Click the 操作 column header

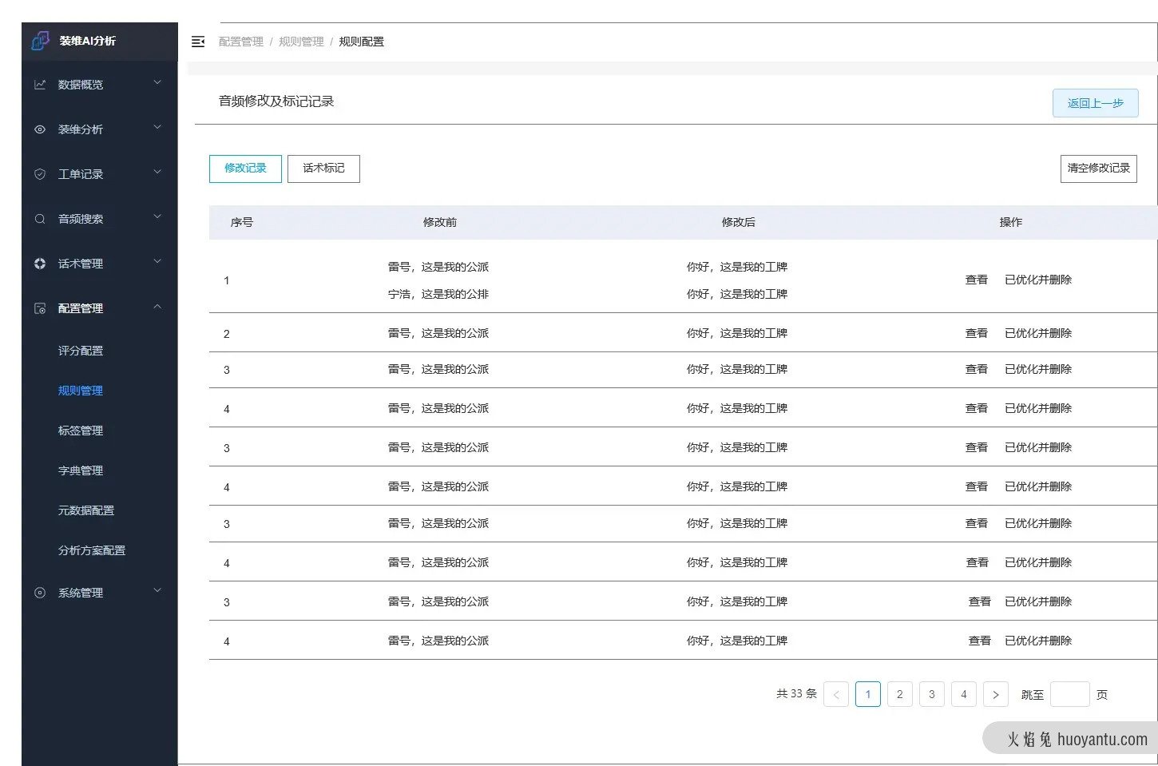click(x=1011, y=222)
